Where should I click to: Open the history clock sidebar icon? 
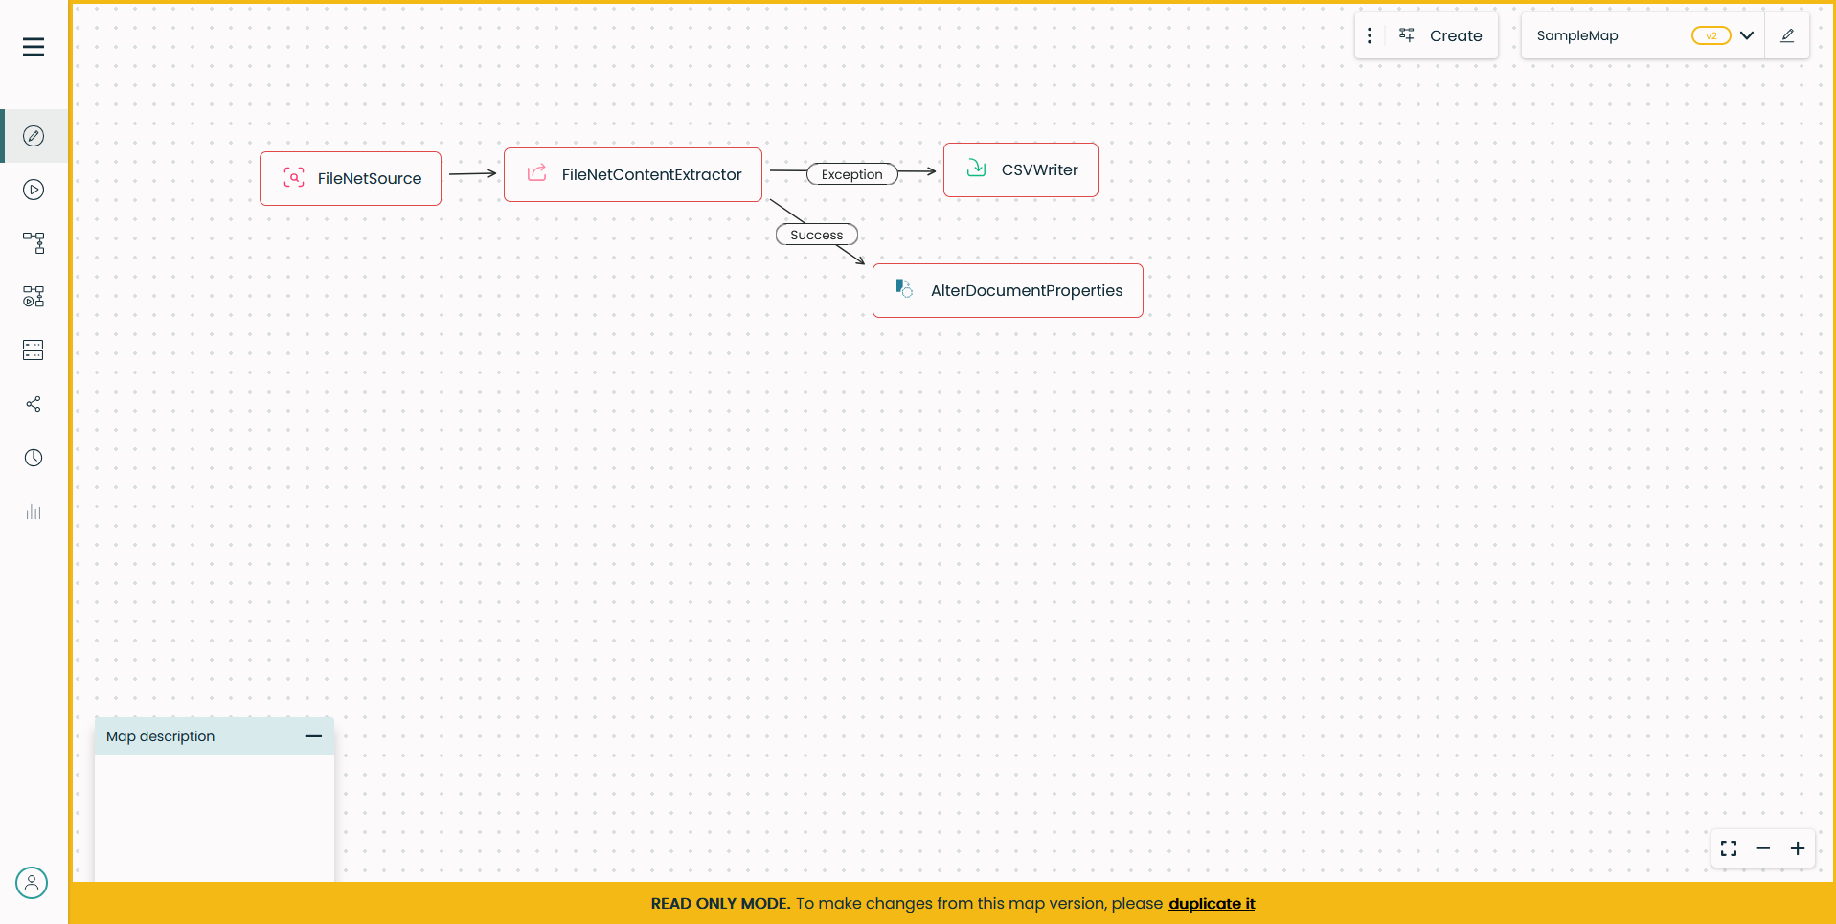click(x=34, y=458)
